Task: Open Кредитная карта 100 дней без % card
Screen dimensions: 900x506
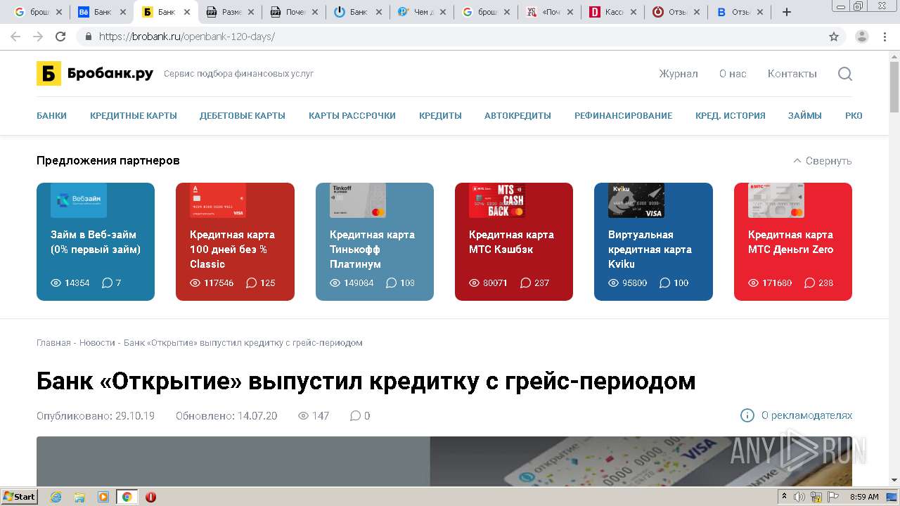Action: pos(235,242)
